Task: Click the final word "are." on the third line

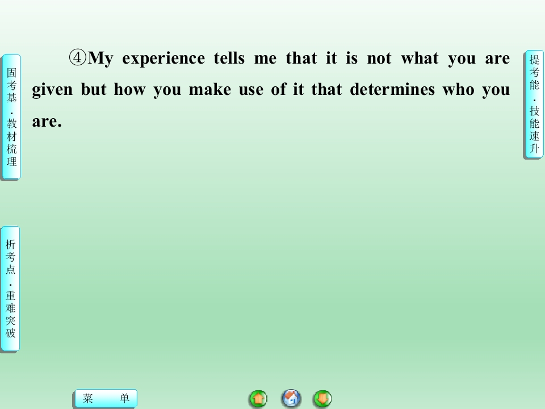Action: pos(47,122)
